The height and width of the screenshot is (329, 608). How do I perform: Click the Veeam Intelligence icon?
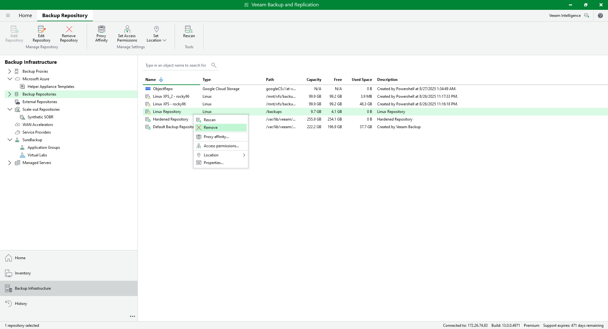pyautogui.click(x=586, y=16)
